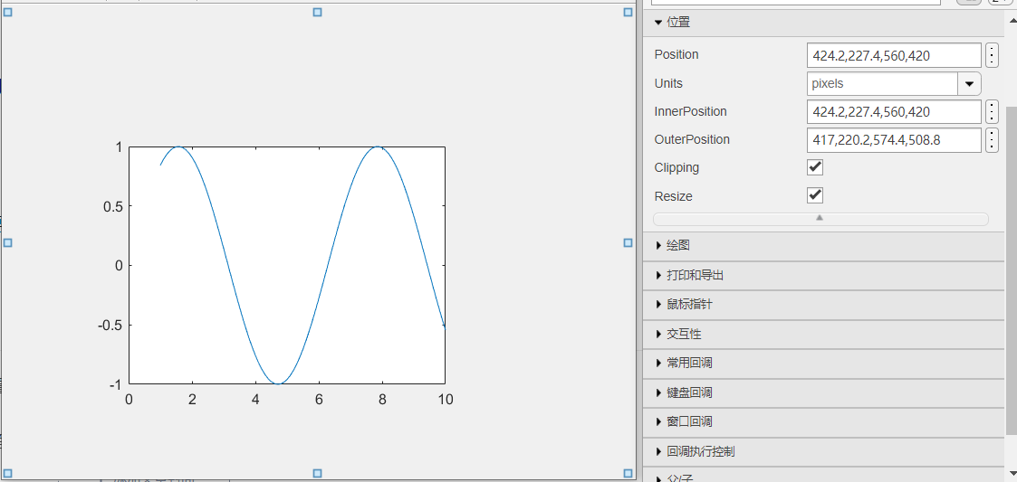Disable the Clipping checkbox
Image resolution: width=1017 pixels, height=482 pixels.
[815, 167]
